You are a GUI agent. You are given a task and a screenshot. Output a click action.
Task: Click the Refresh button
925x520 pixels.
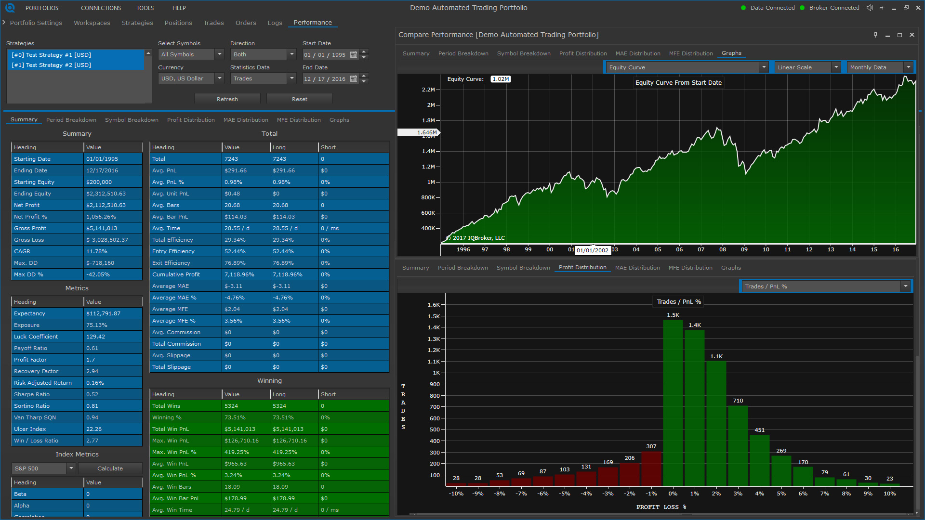click(227, 99)
